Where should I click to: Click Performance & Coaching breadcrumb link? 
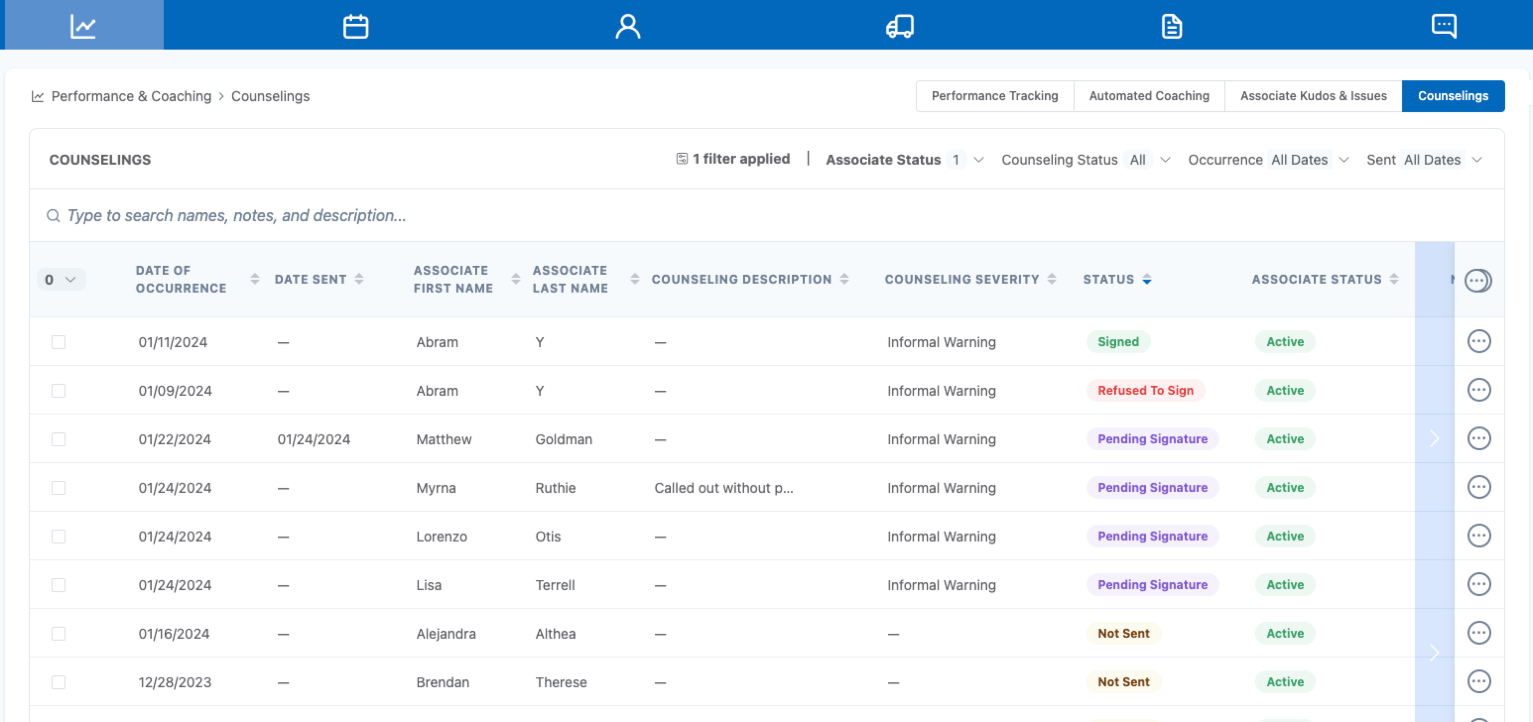[x=131, y=96]
